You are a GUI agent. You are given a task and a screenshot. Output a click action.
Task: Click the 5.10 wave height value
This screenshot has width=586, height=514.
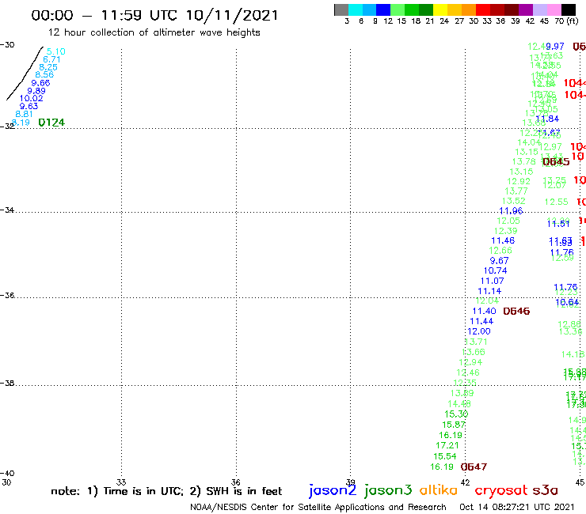(x=56, y=51)
